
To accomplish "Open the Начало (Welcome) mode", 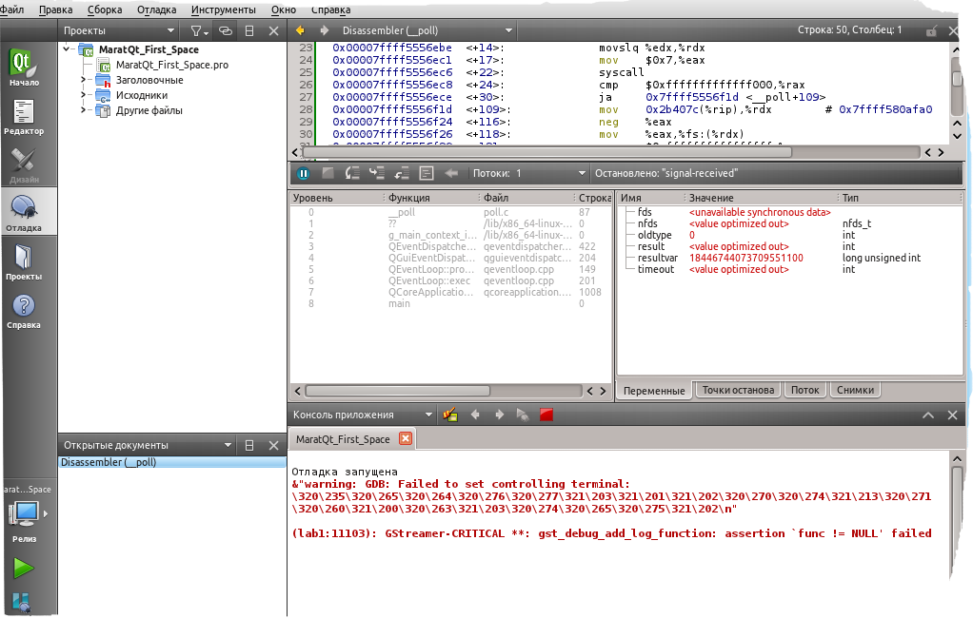I will [24, 67].
